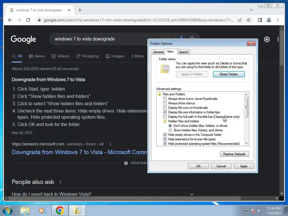Screen dimensions: 288x216
Task: Open Google quick settings gear
Action: 267,39
